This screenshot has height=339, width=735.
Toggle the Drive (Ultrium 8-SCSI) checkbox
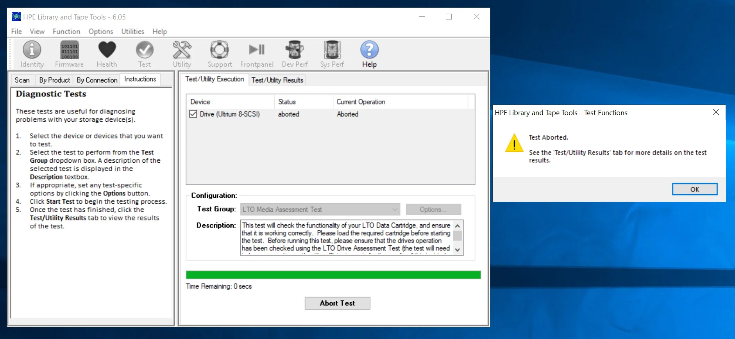point(193,114)
